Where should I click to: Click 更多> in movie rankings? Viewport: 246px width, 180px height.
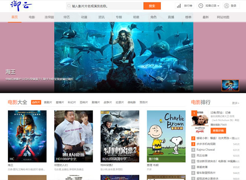pos(236,103)
